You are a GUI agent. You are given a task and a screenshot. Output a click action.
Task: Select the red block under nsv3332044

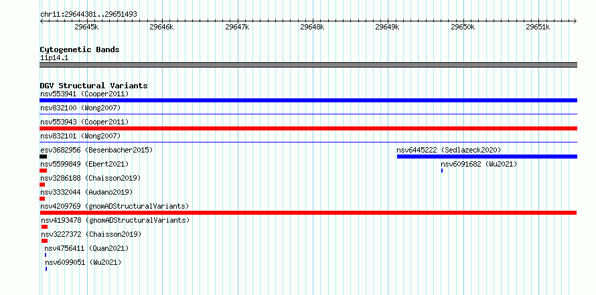tap(42, 199)
